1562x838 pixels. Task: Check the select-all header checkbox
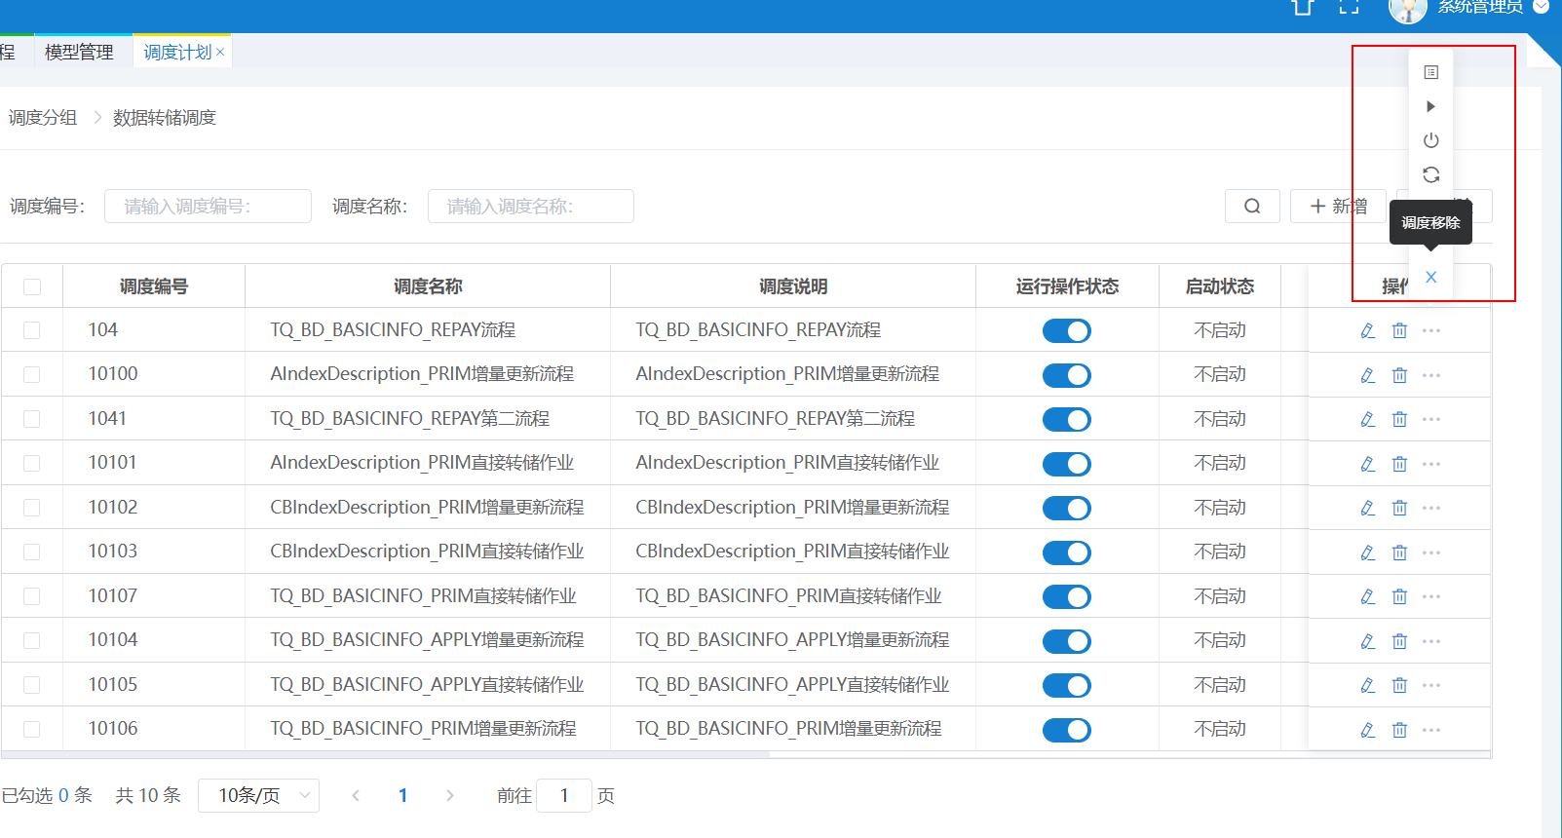pyautogui.click(x=32, y=286)
